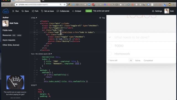Viewport: 177px width, 100px height.
Task: Open the Async requests section
Action: click(9, 40)
